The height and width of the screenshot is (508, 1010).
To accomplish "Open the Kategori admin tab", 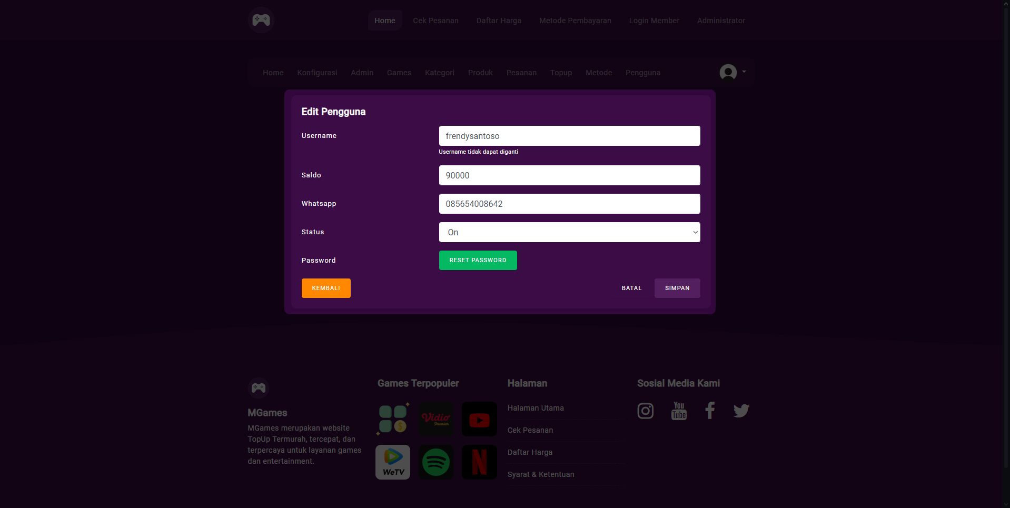I will pyautogui.click(x=440, y=73).
